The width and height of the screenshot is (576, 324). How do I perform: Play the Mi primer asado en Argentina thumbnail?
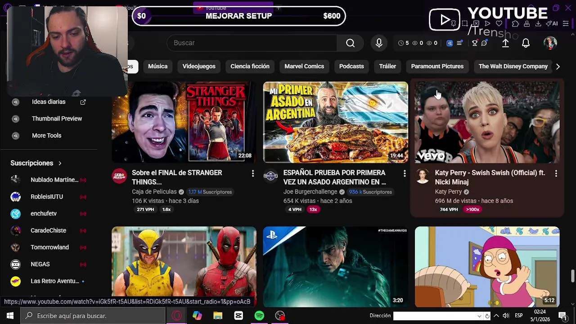coord(335,122)
